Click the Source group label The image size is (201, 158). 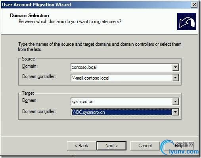(29, 59)
